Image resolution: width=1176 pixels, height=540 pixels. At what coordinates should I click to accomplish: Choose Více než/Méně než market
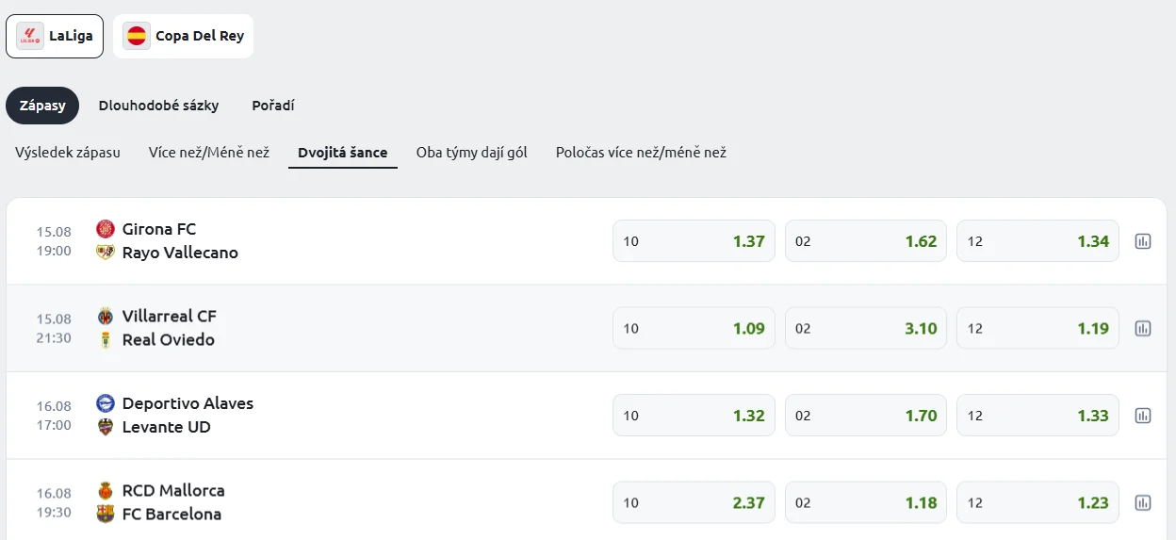coord(209,153)
